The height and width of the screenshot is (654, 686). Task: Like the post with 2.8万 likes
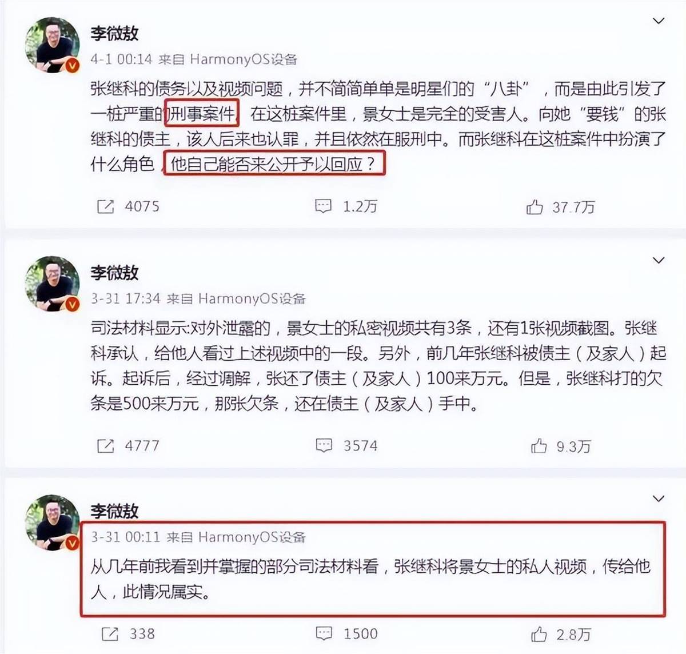(x=539, y=633)
